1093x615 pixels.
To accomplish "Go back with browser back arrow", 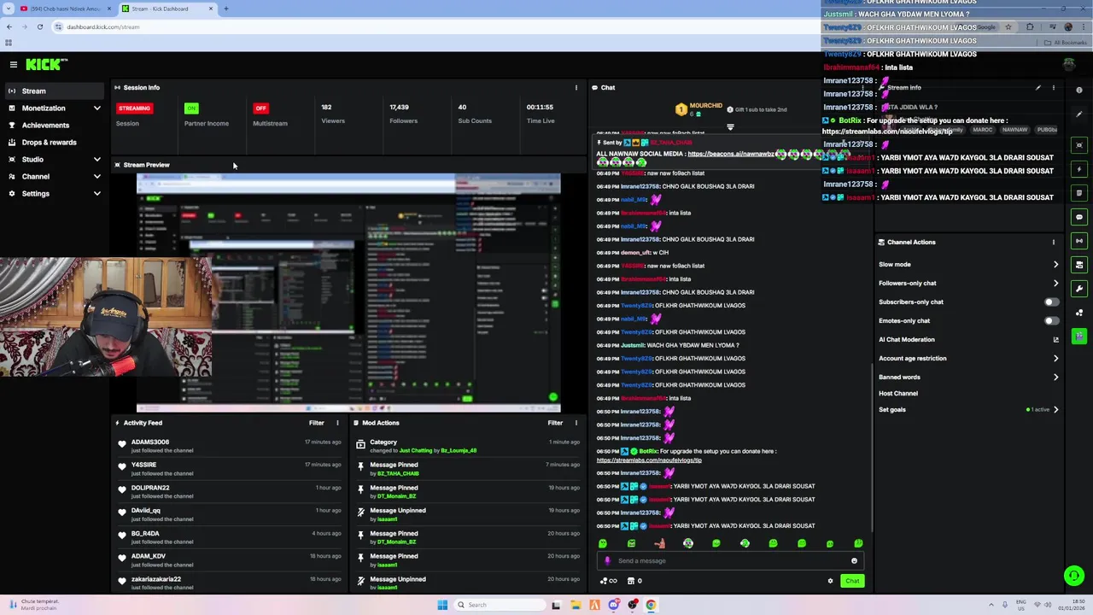I will [x=9, y=26].
